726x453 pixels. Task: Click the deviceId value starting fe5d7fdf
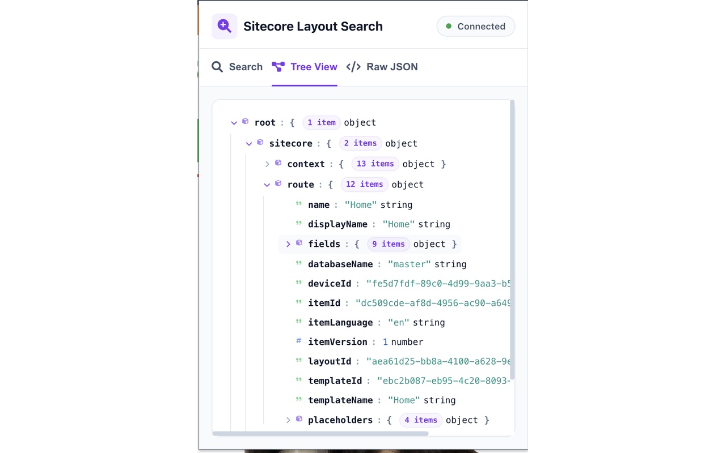coord(438,284)
